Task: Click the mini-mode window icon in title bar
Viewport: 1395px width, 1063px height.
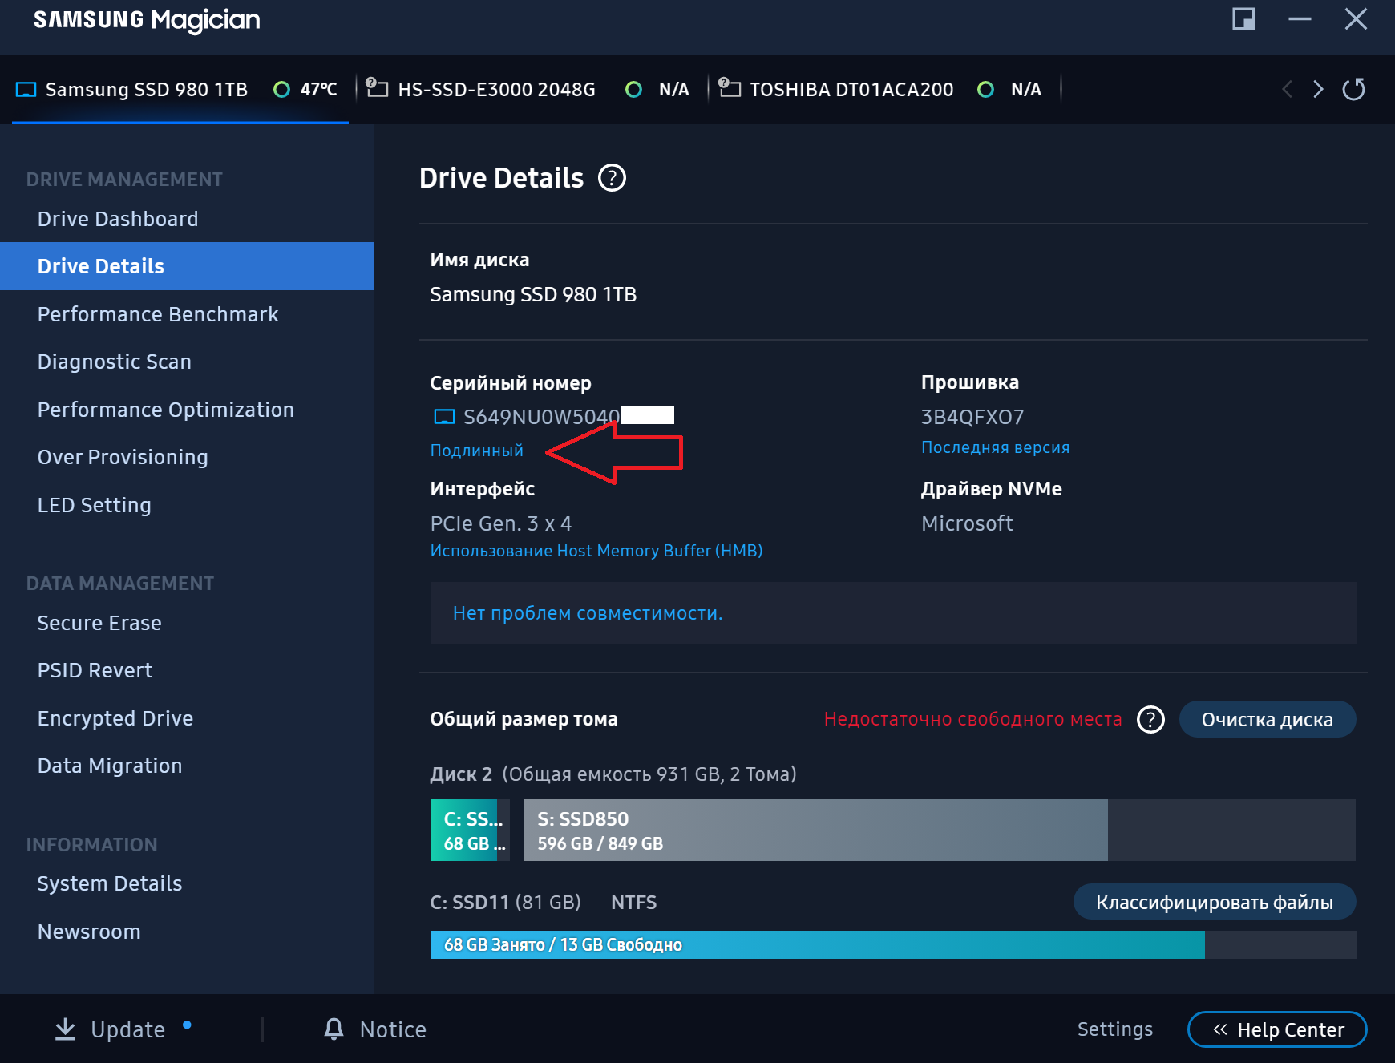Action: (1243, 19)
